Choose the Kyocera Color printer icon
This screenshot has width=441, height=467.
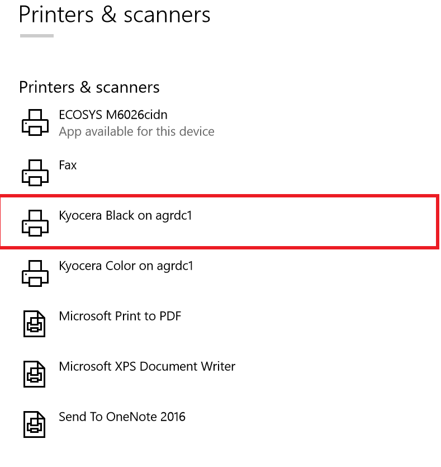pyautogui.click(x=35, y=273)
